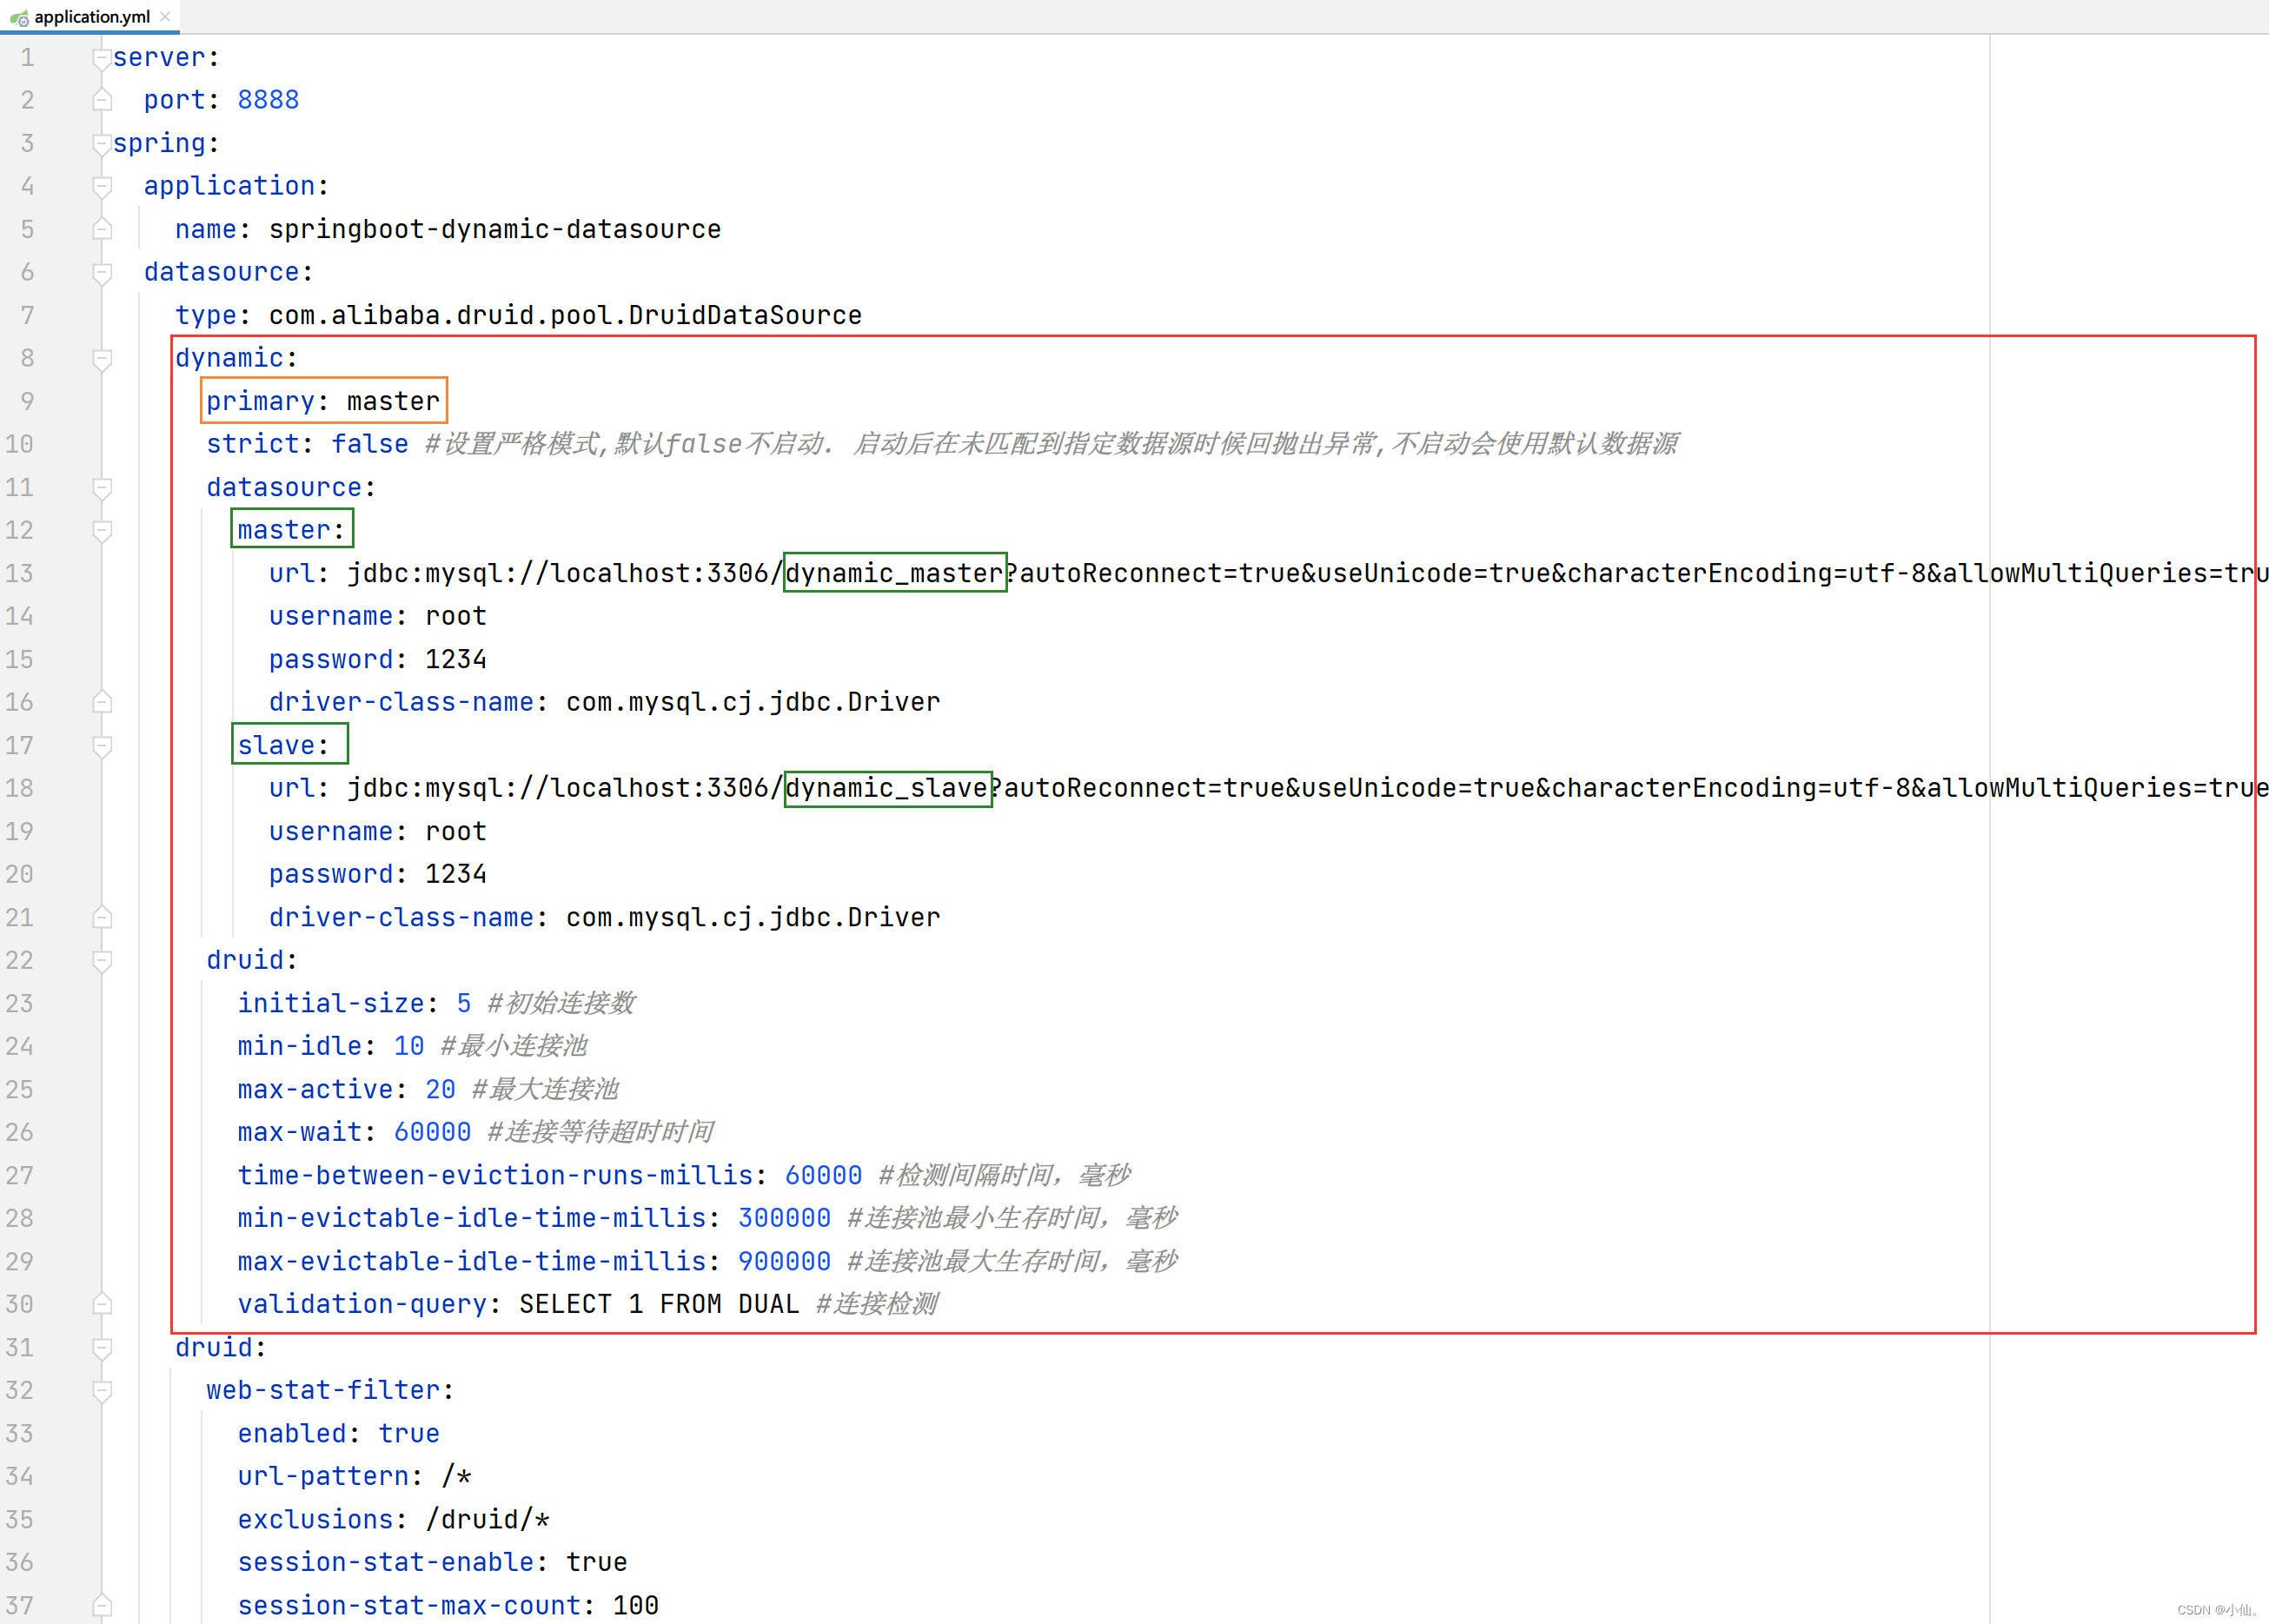Click line number 35 in gutter
2269x1624 pixels.
tap(19, 1520)
